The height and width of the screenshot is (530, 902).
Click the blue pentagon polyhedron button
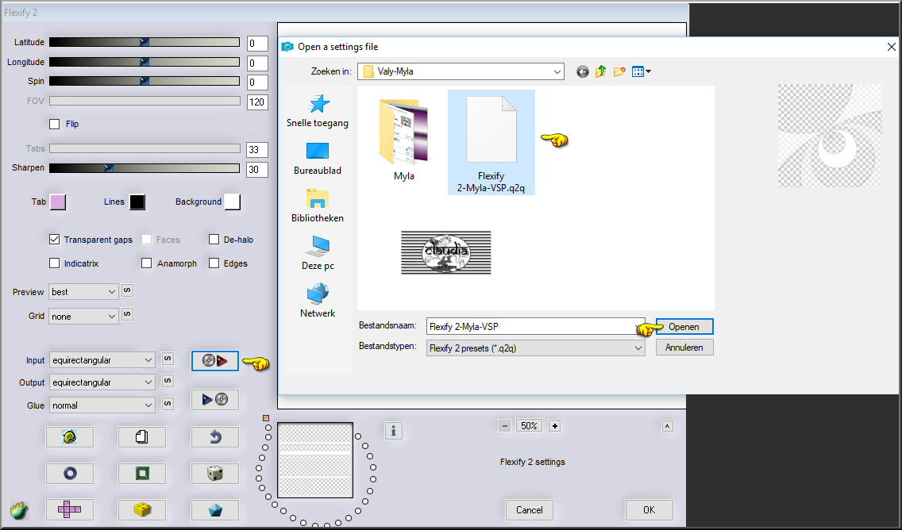coord(214,509)
